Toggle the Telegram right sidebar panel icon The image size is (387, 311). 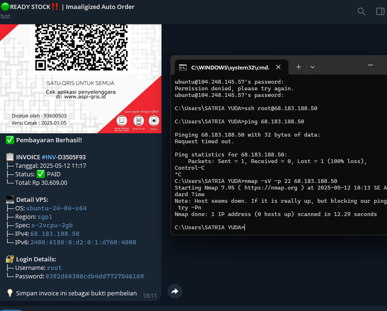(380, 11)
